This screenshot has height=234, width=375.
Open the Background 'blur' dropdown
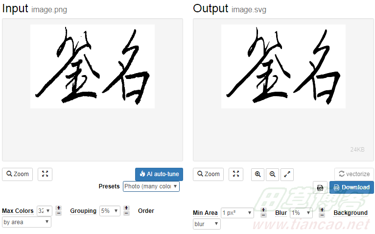[x=207, y=224]
